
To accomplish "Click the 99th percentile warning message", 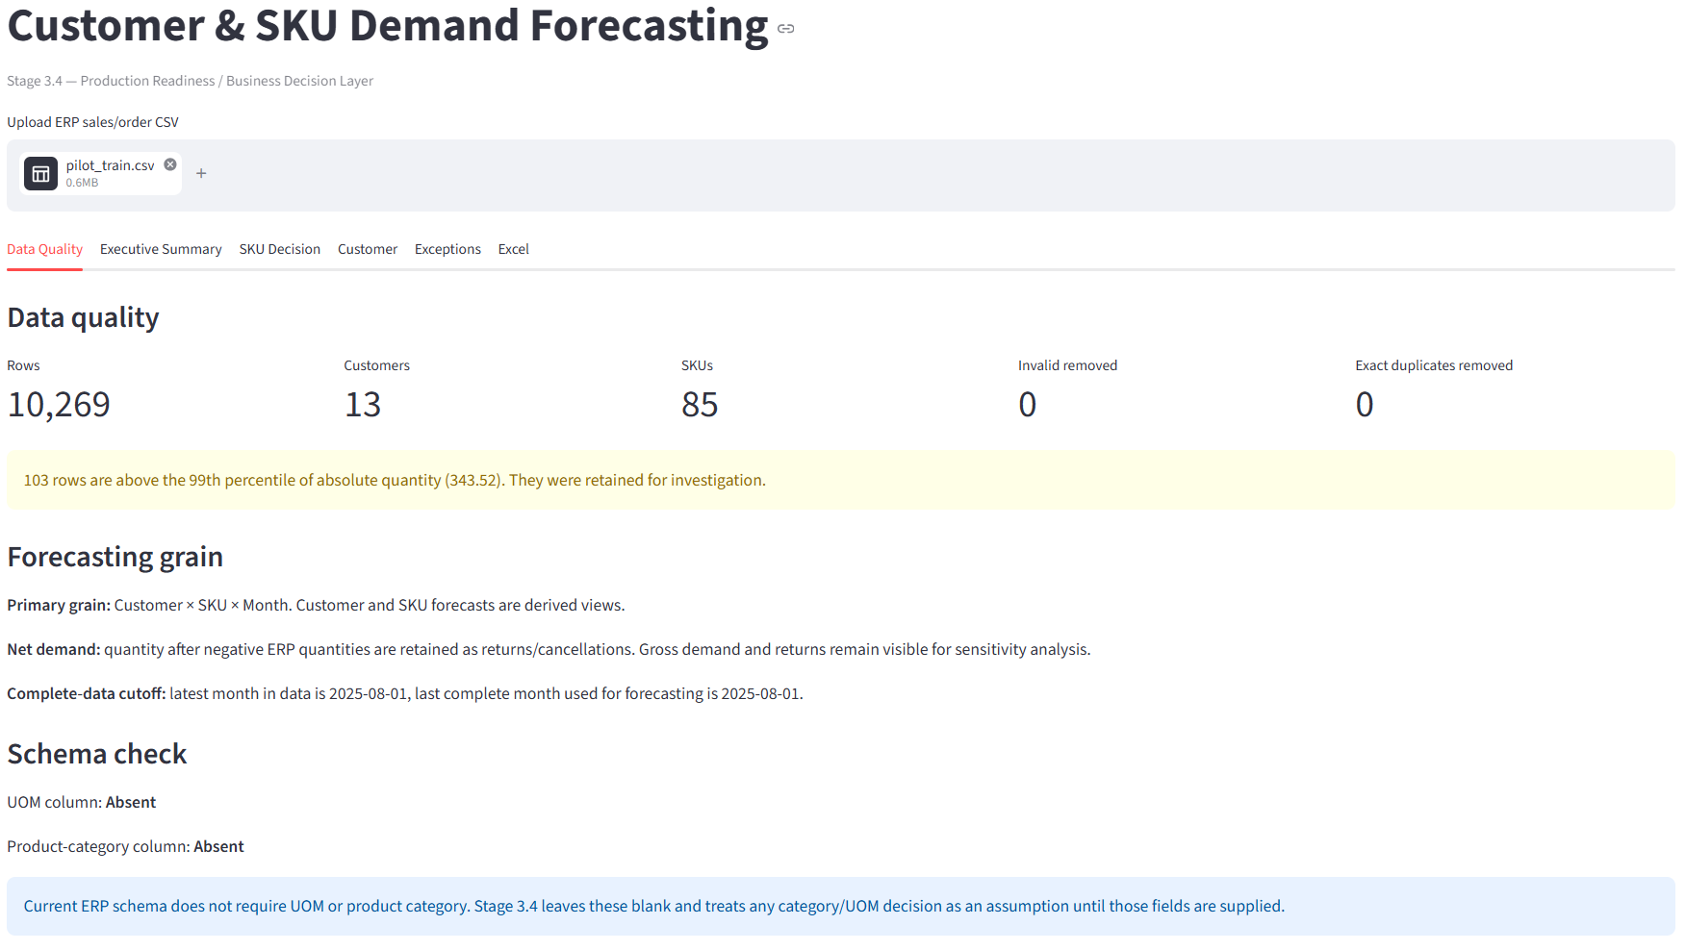I will [x=841, y=480].
